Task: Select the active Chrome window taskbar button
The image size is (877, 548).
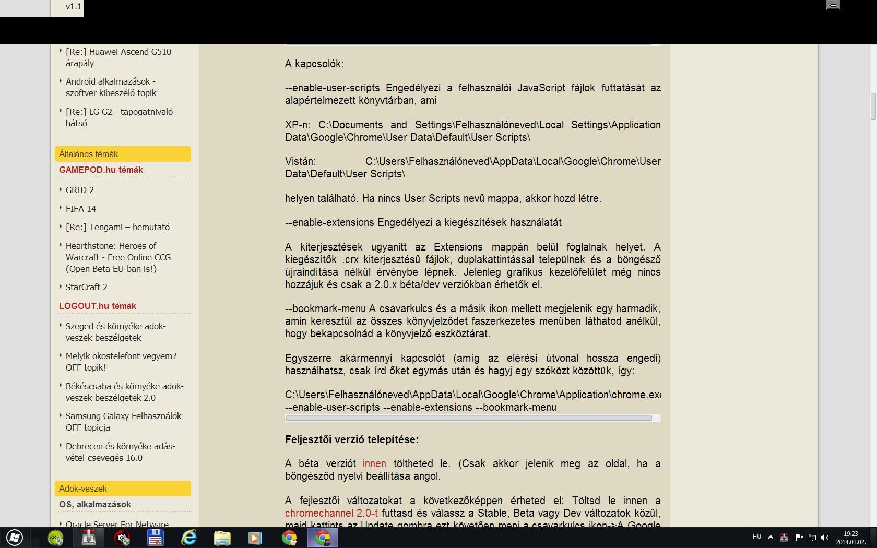Action: (x=323, y=538)
